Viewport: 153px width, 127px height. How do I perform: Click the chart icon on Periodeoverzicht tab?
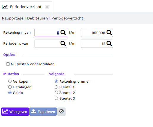coord(5,7)
